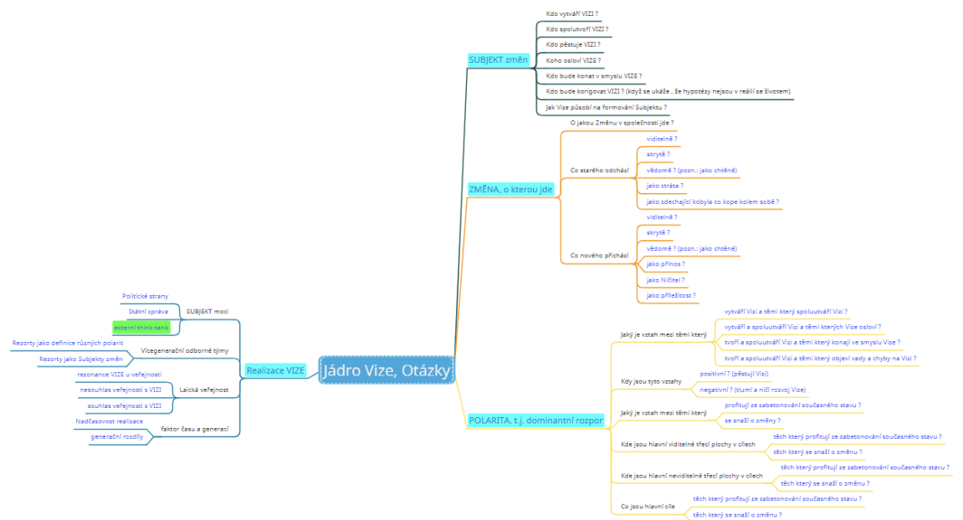Select the SUBJEKT změn topic

[497, 59]
